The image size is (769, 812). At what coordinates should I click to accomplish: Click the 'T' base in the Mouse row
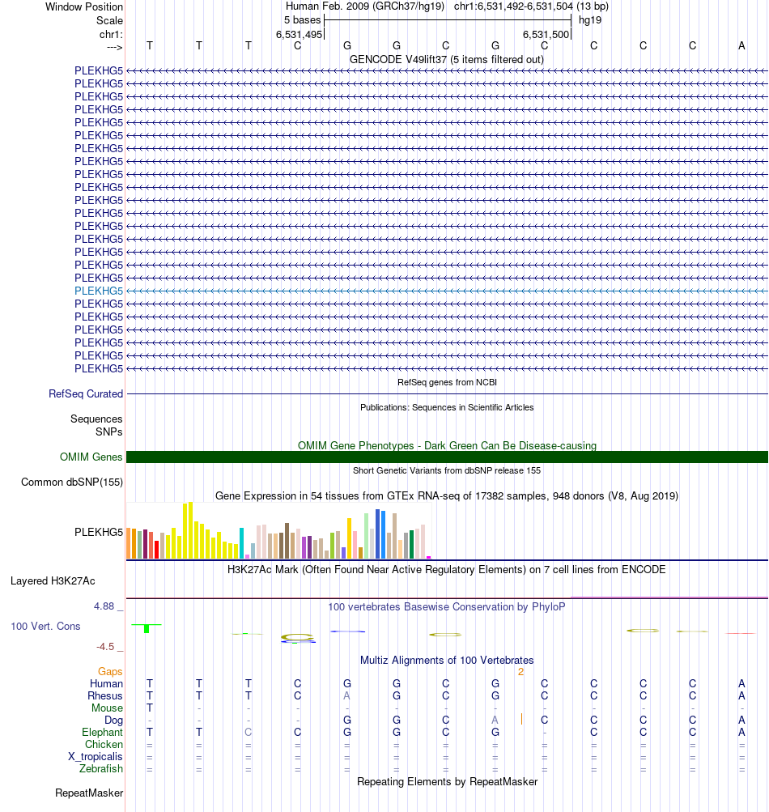tap(150, 708)
